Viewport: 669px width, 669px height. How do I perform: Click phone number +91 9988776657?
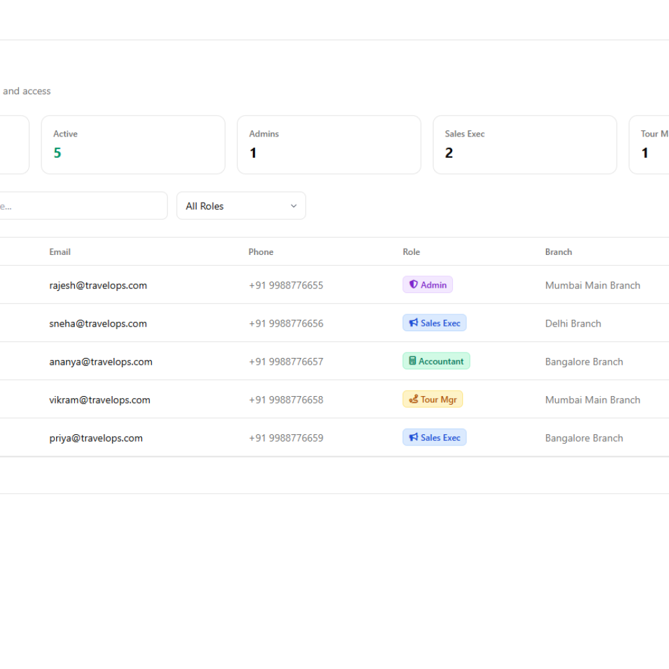coord(286,362)
